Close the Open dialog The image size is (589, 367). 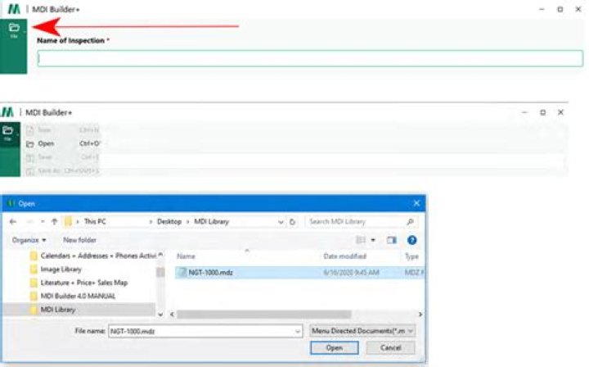[416, 203]
